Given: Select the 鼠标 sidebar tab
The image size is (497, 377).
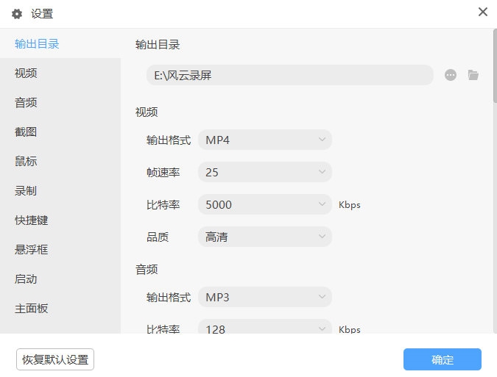Looking at the screenshot, I should click(26, 161).
